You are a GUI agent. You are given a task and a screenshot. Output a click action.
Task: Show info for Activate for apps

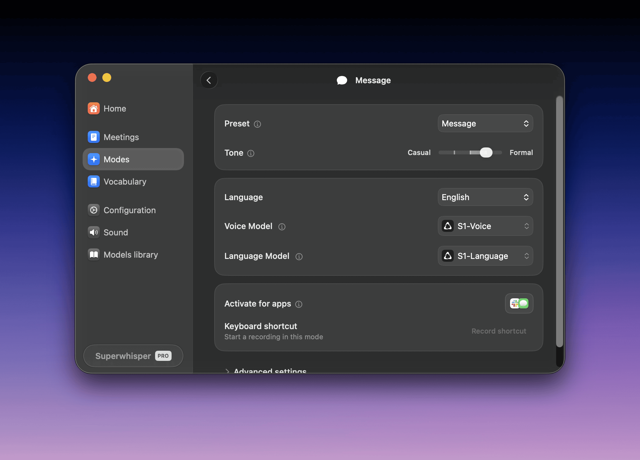point(299,304)
